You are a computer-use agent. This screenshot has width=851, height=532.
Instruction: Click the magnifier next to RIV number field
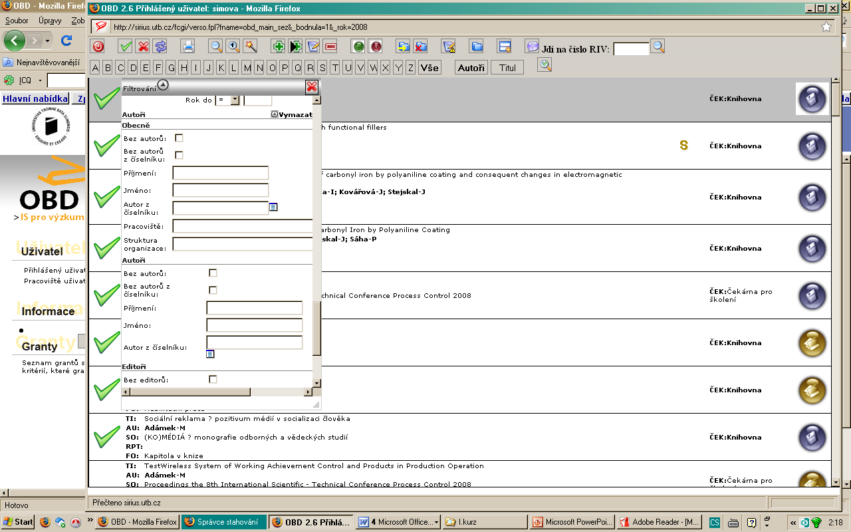(x=658, y=47)
